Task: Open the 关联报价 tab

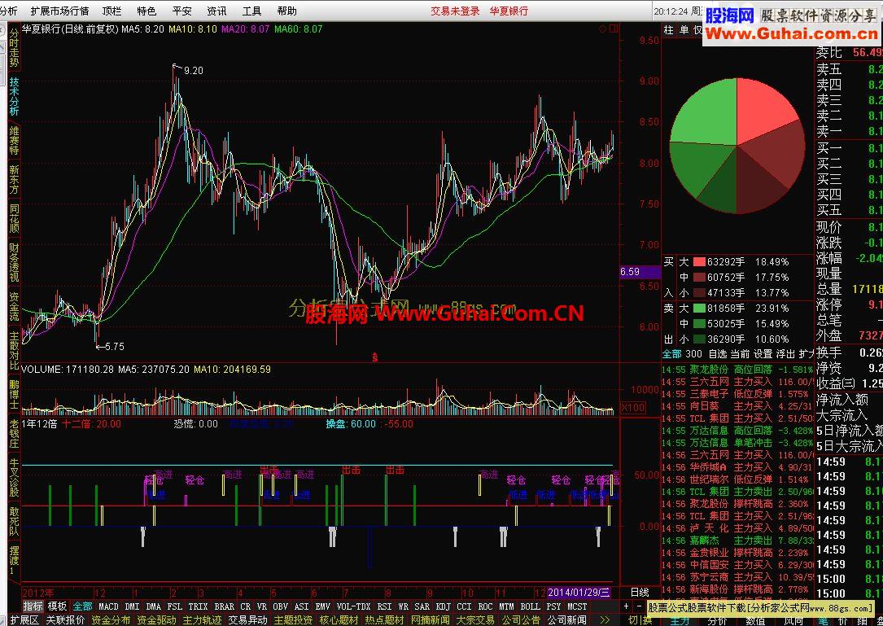Action: click(65, 619)
